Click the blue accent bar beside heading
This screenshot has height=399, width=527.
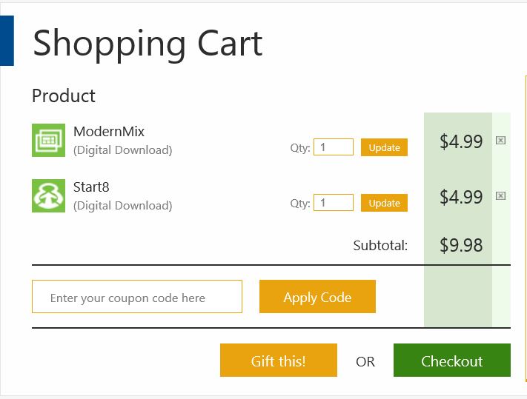coord(7,41)
